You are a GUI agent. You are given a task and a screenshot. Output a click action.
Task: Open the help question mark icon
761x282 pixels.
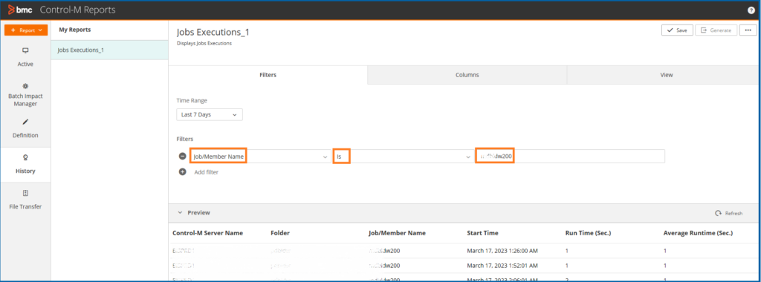pyautogui.click(x=751, y=10)
